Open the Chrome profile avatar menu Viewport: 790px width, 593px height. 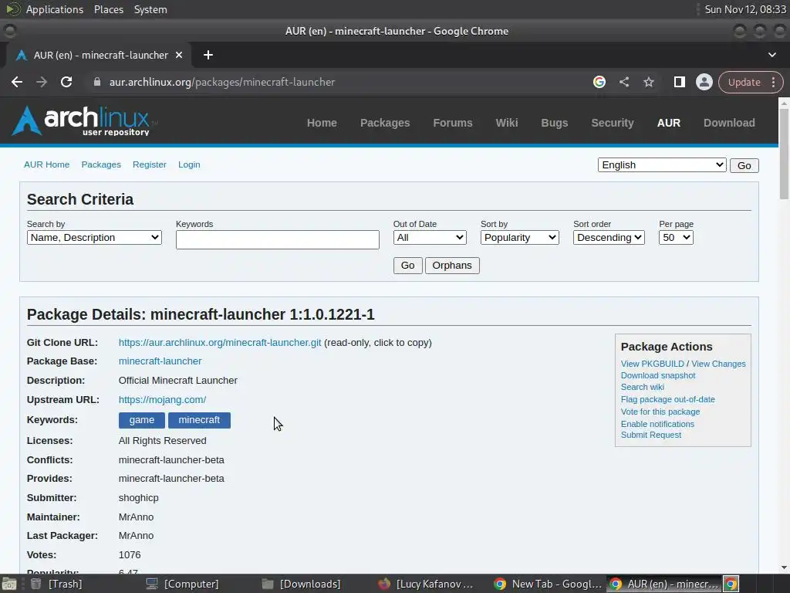(x=704, y=82)
